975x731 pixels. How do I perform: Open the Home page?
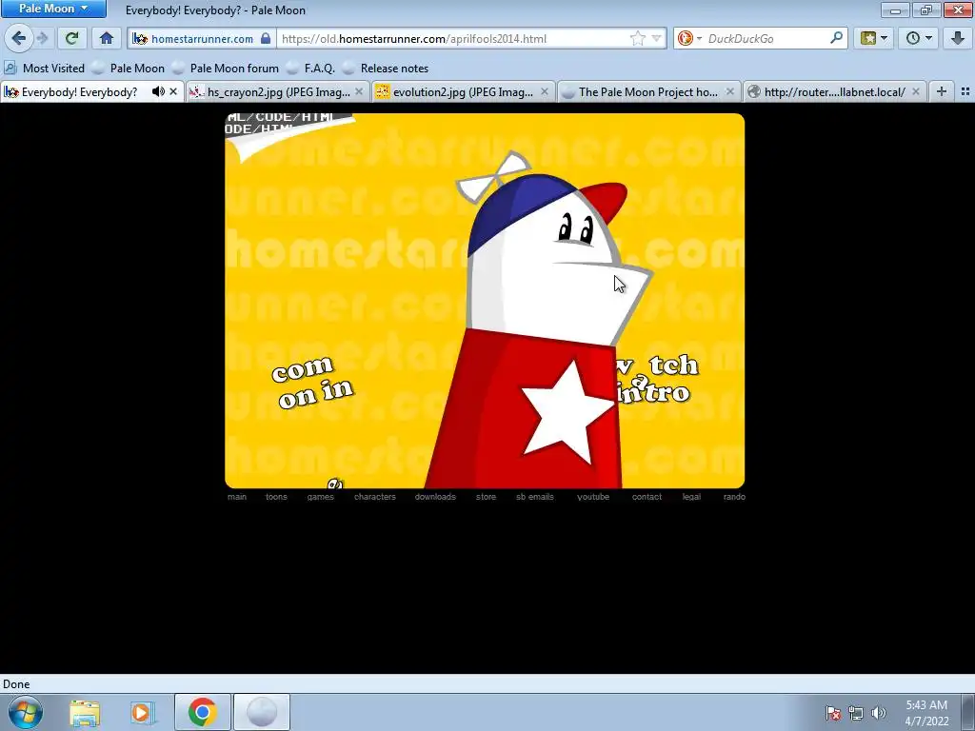point(107,38)
